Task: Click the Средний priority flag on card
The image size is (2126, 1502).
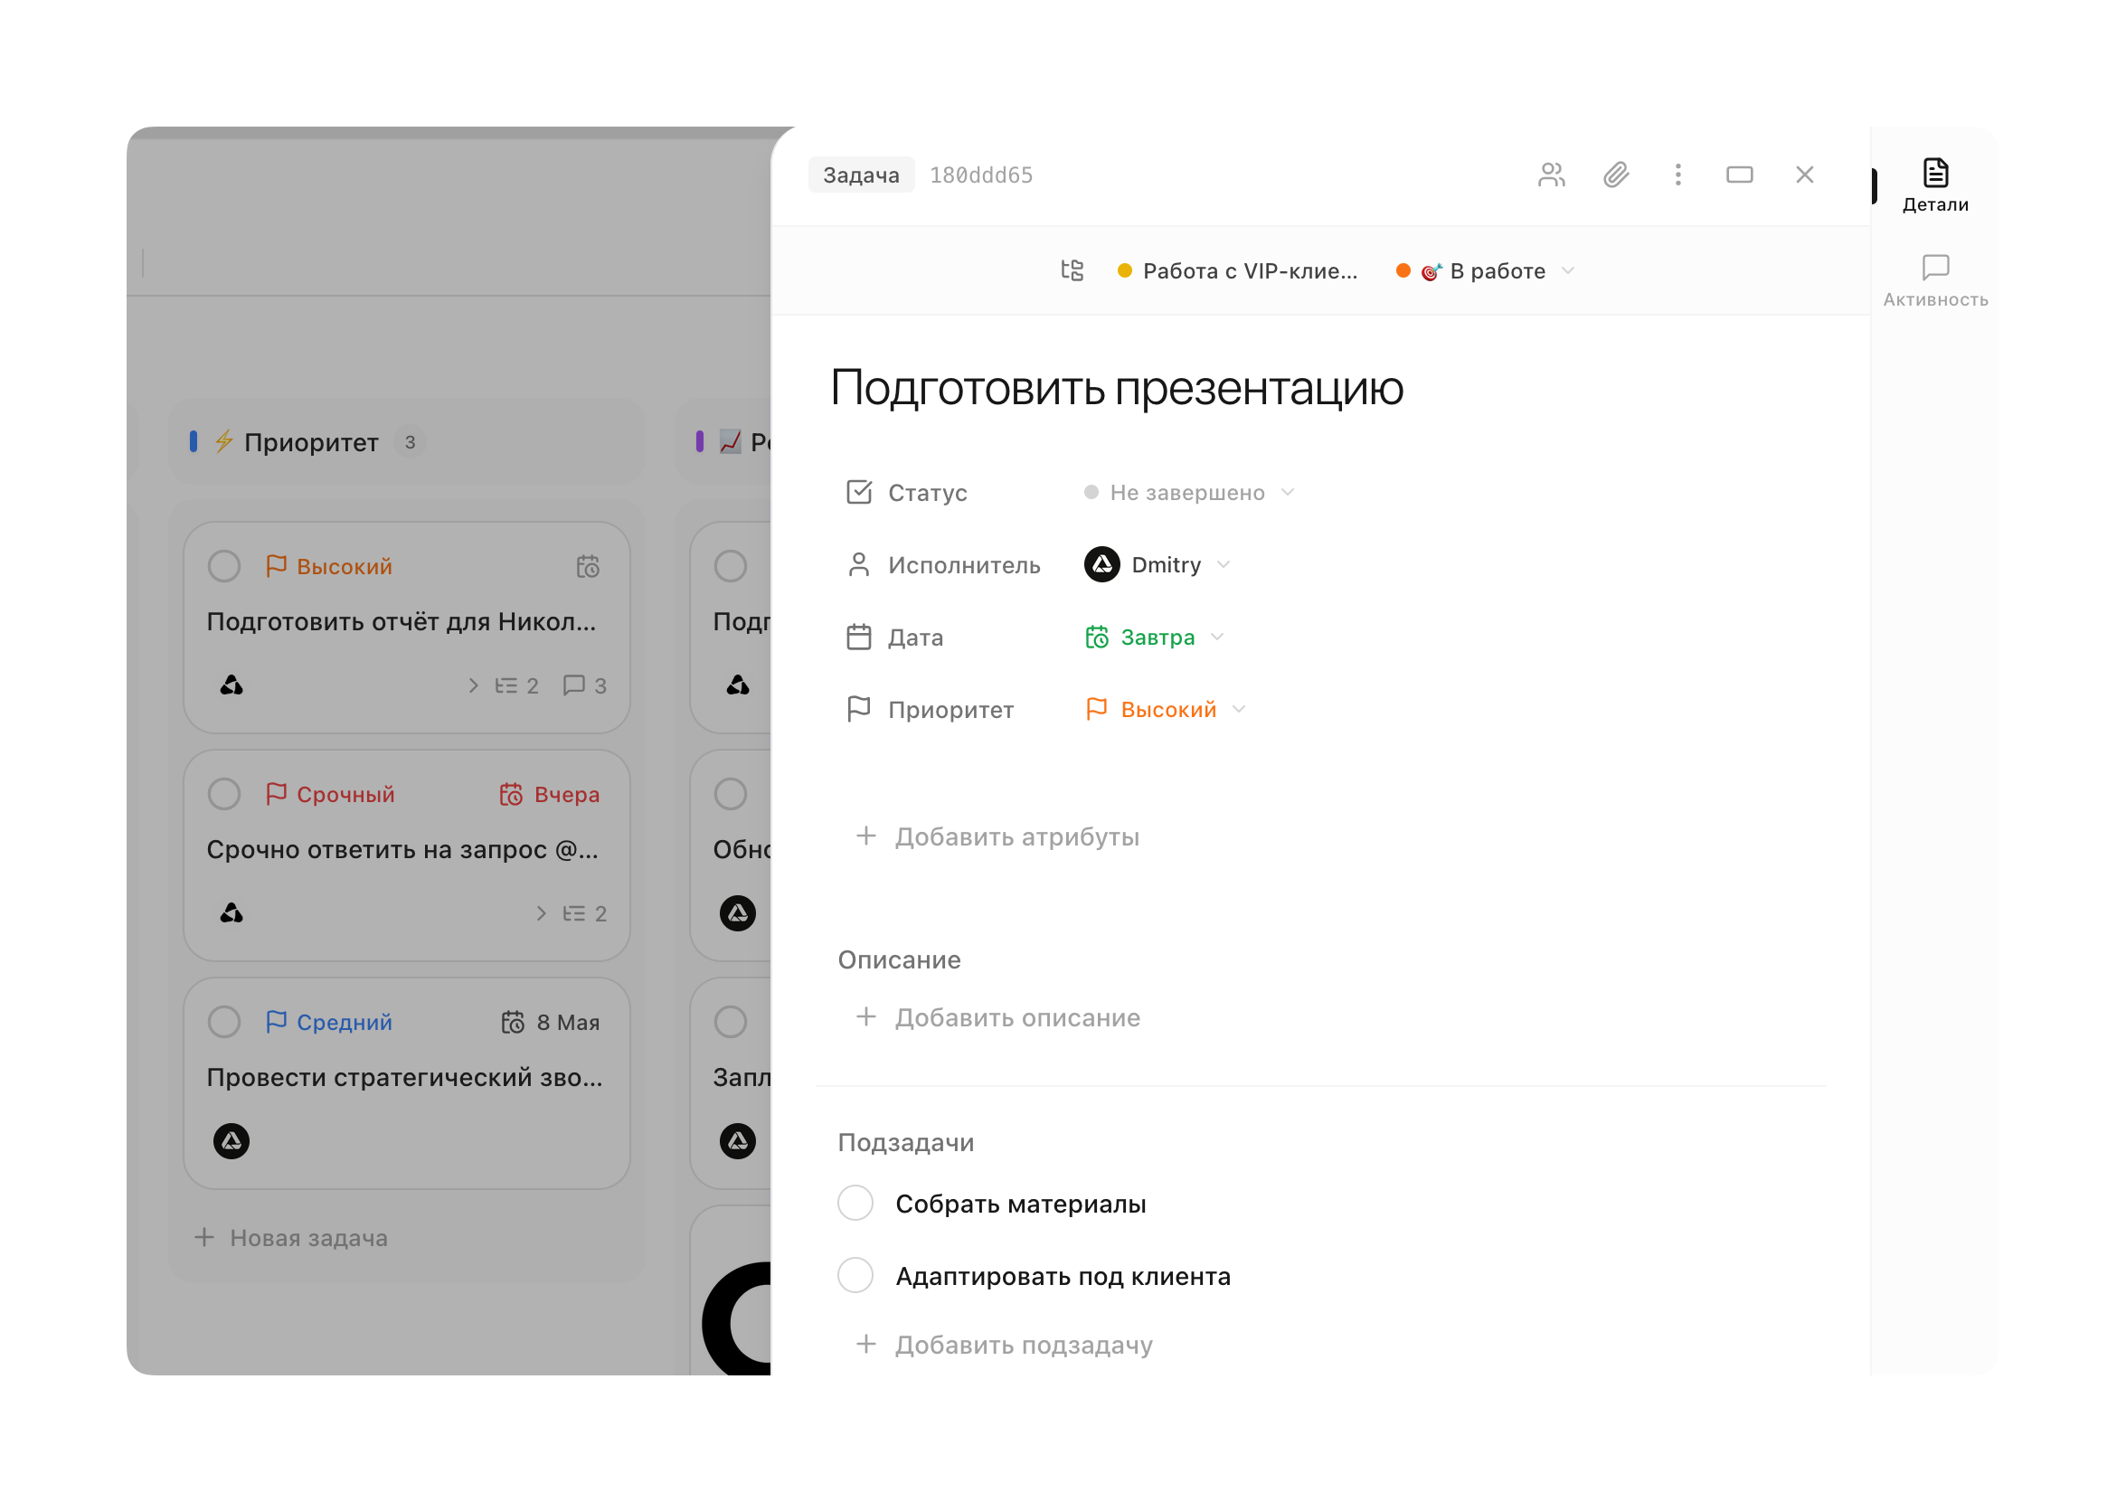Action: click(329, 1022)
